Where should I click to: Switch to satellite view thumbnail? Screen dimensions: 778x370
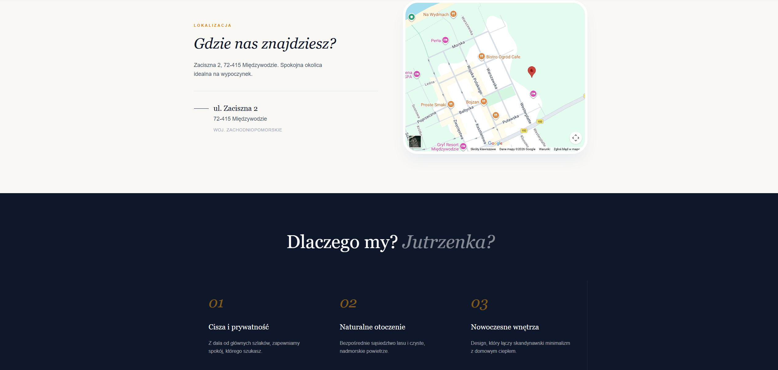coord(415,142)
